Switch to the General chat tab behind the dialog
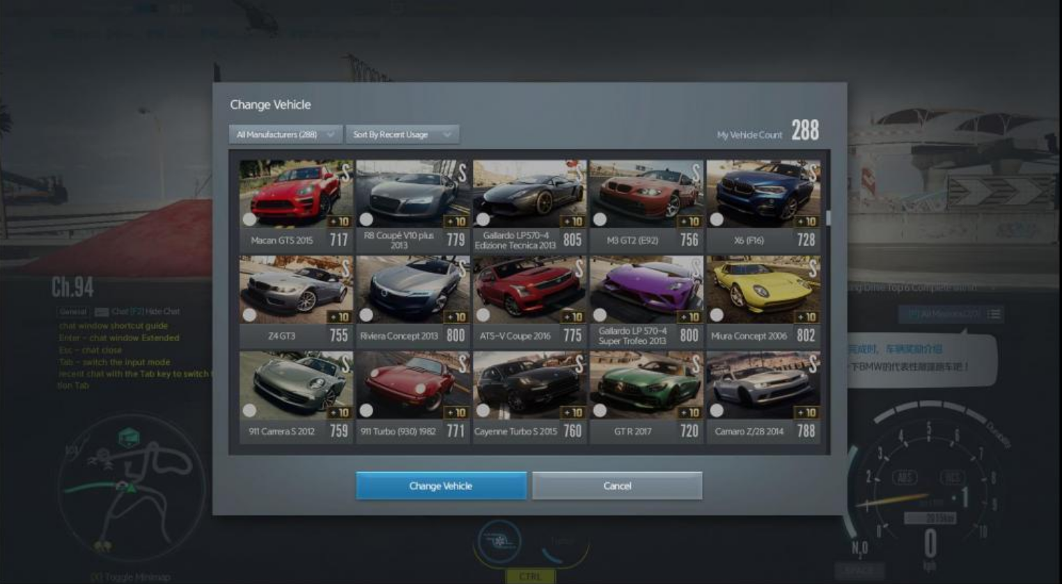1062x584 pixels. (x=73, y=312)
